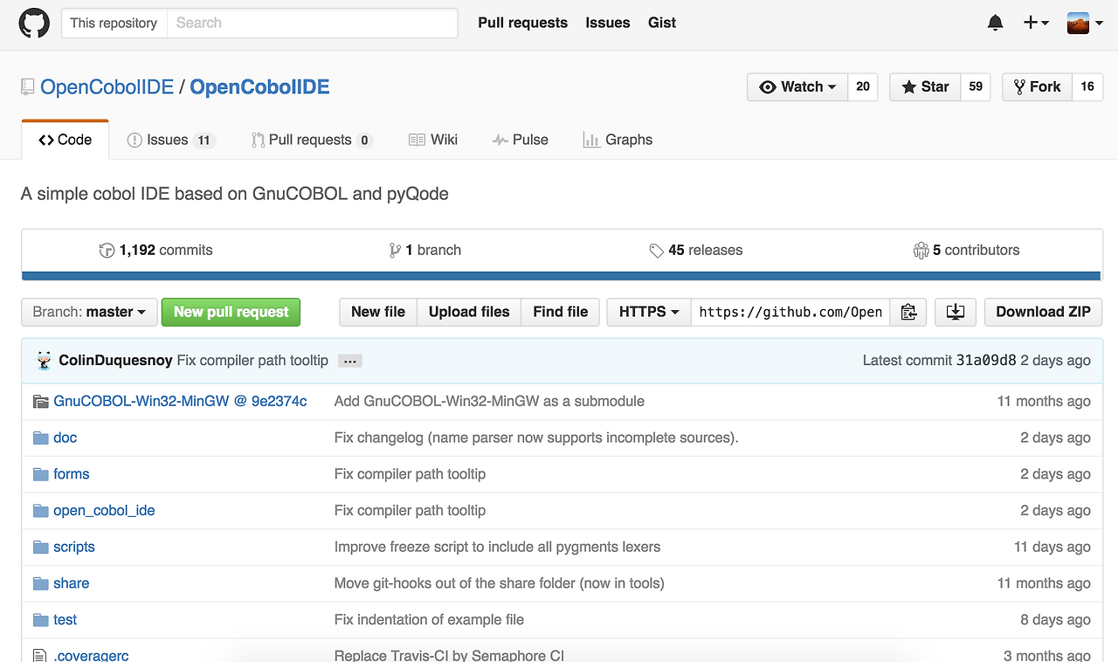Open the 45 releases link
1118x662 pixels.
(695, 250)
